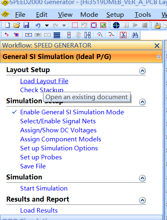Image resolution: width=167 pixels, height=220 pixels.
Task: Click the Stop simulation button
Action: point(145,25)
